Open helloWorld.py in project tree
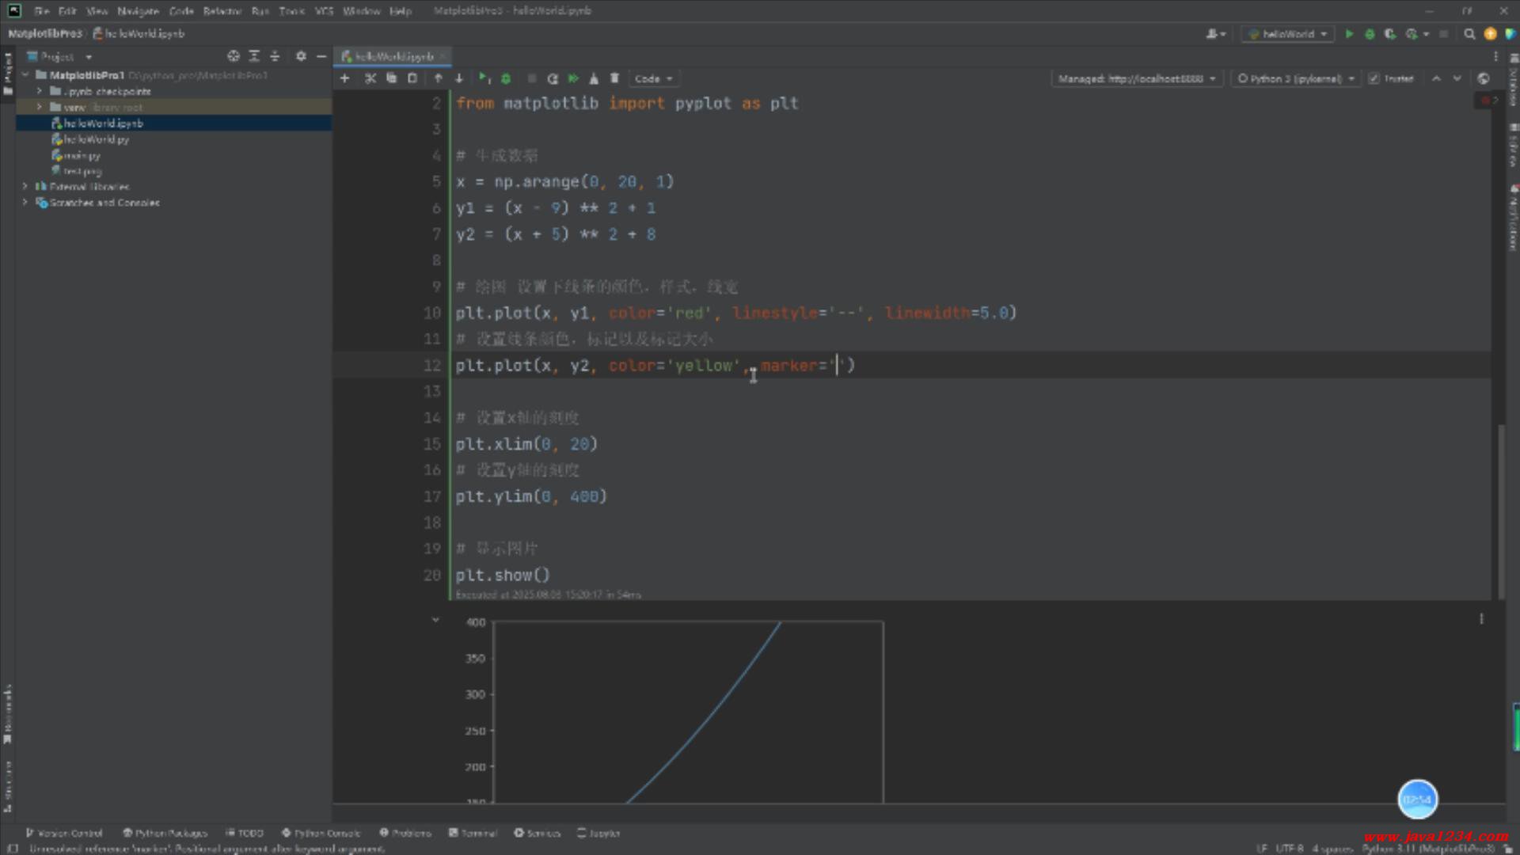This screenshot has width=1520, height=855. coord(96,139)
